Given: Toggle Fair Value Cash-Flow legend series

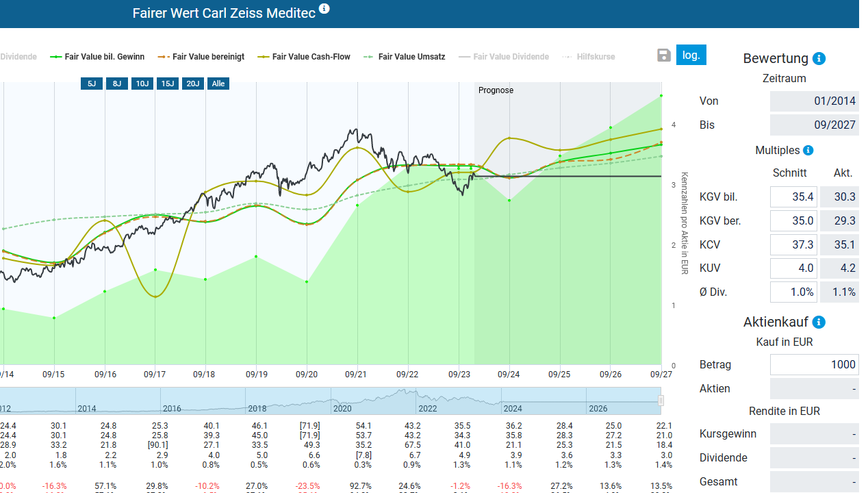Looking at the screenshot, I should [304, 57].
